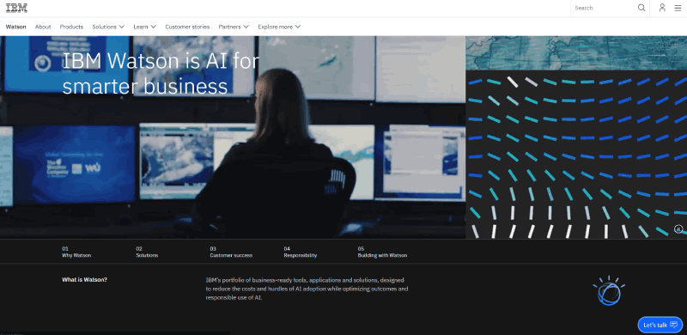Click the IBM logo
This screenshot has width=687, height=335.
16,8
